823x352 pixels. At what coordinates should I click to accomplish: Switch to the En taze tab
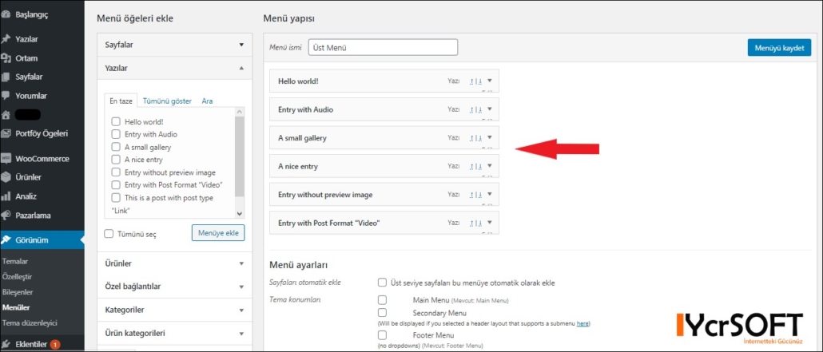tap(121, 101)
